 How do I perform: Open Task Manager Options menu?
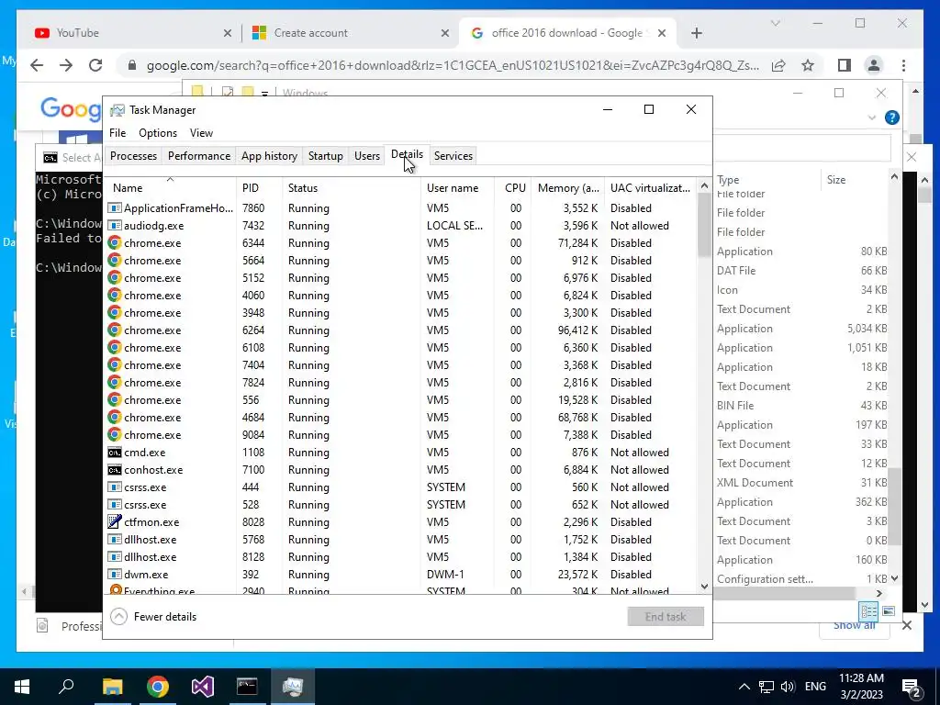point(158,133)
